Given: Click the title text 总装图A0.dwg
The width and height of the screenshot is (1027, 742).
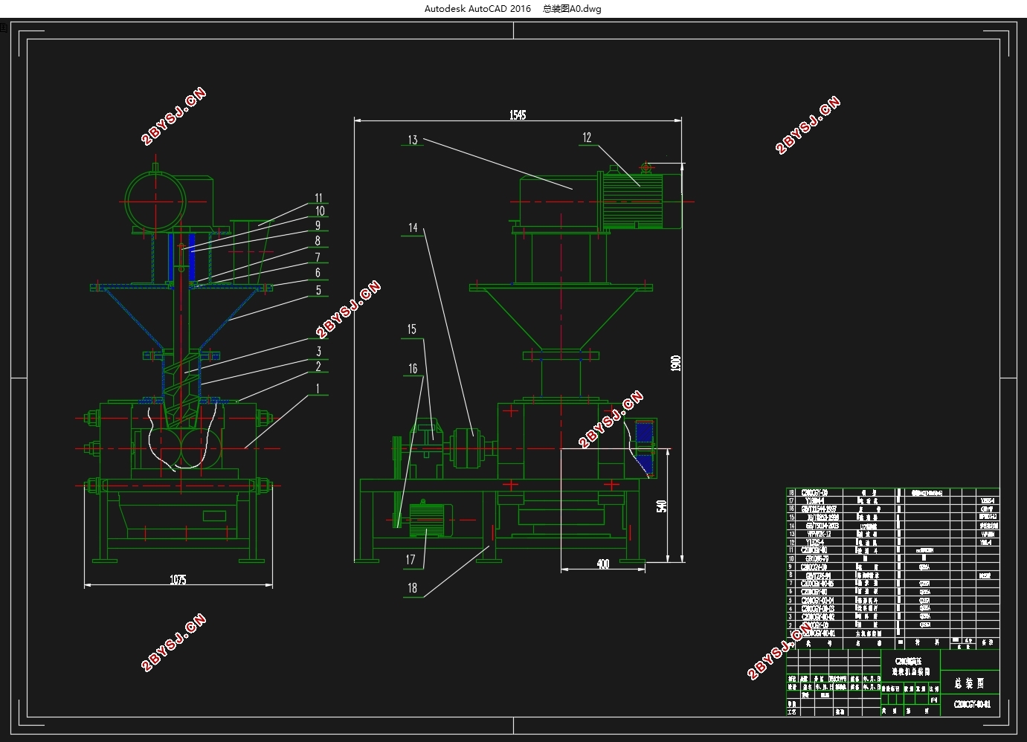Looking at the screenshot, I should (572, 9).
